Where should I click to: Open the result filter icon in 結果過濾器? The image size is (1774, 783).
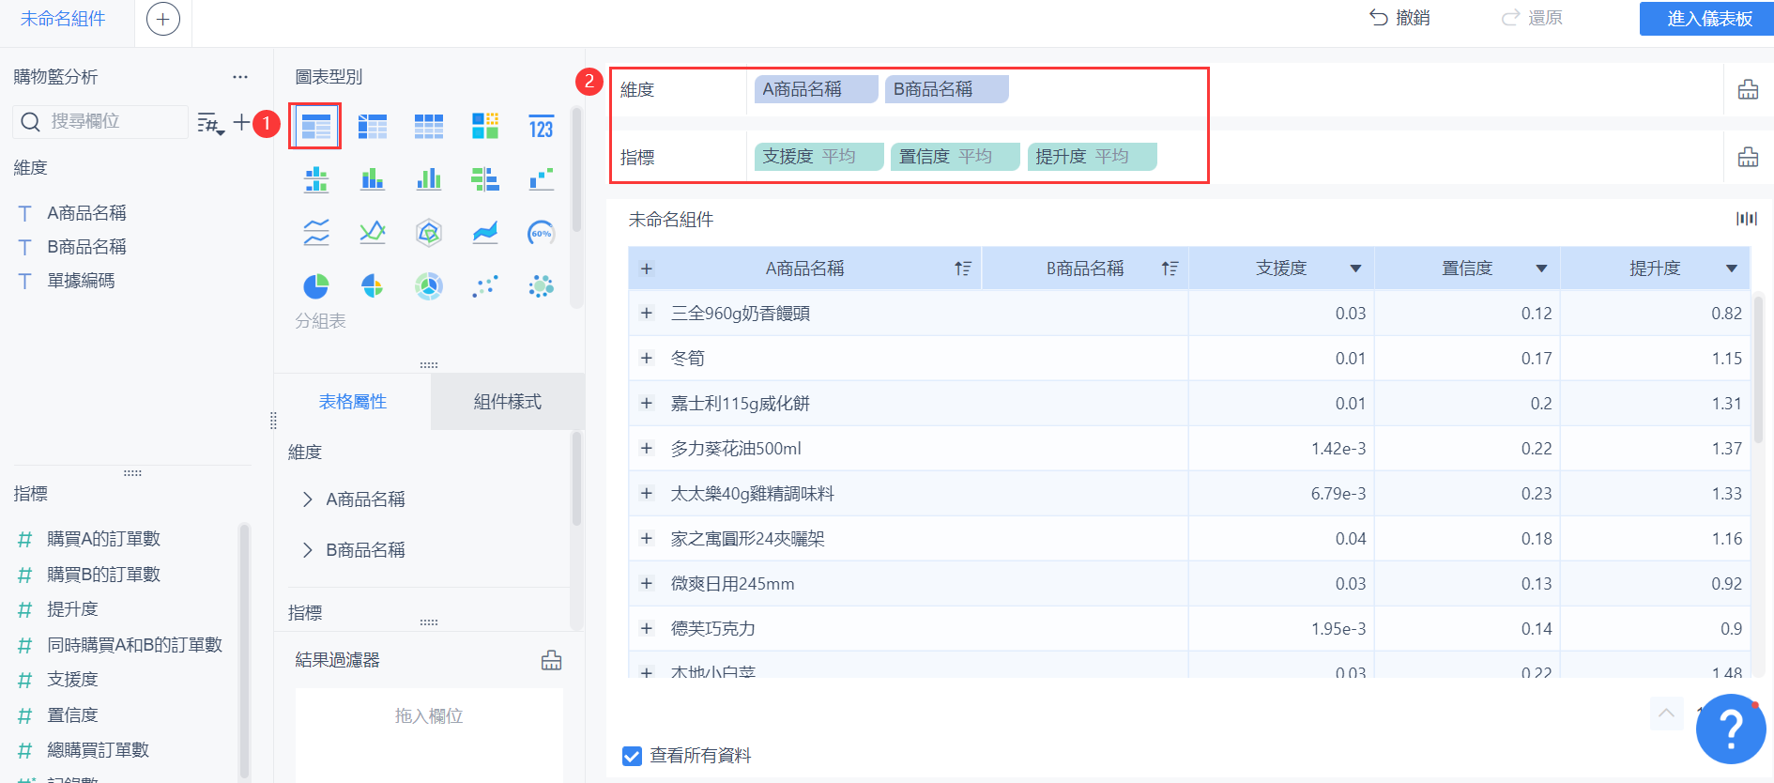552,660
